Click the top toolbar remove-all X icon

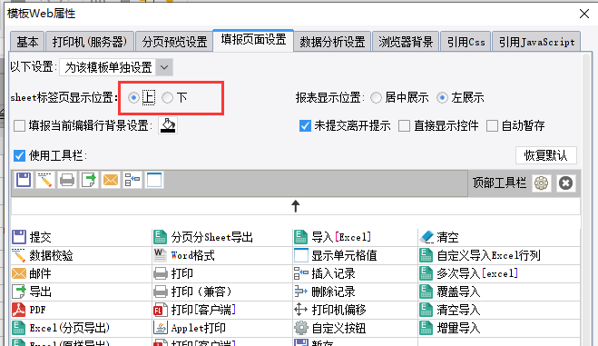(x=565, y=183)
